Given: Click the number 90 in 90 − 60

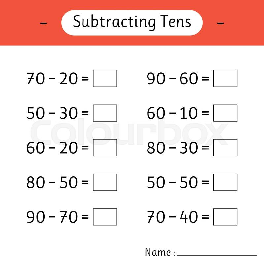Looking at the screenshot, I should pyautogui.click(x=156, y=79).
